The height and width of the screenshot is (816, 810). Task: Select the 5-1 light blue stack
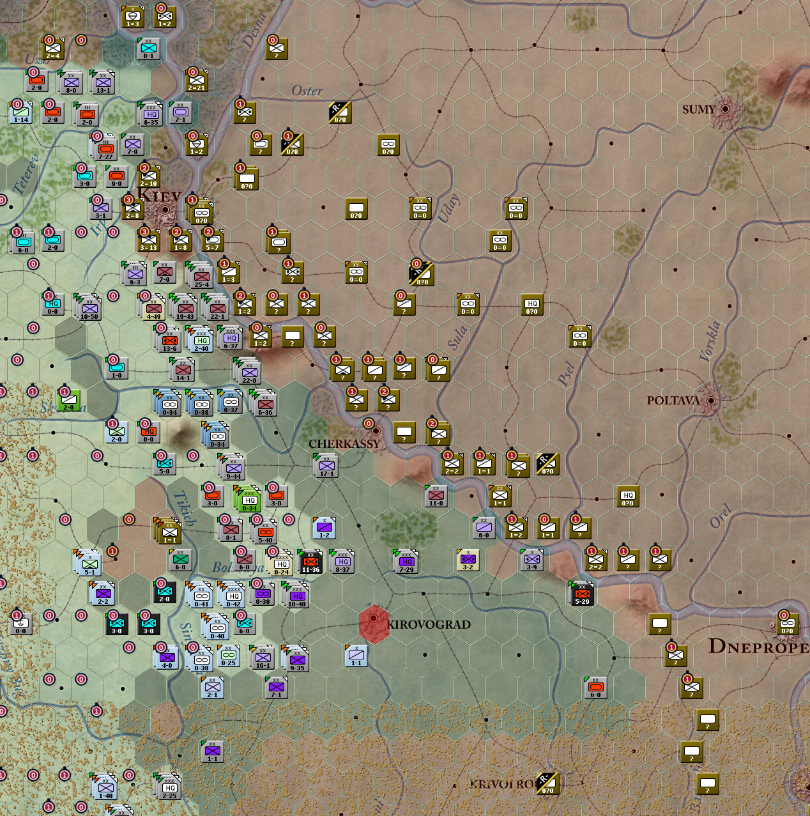coord(88,564)
